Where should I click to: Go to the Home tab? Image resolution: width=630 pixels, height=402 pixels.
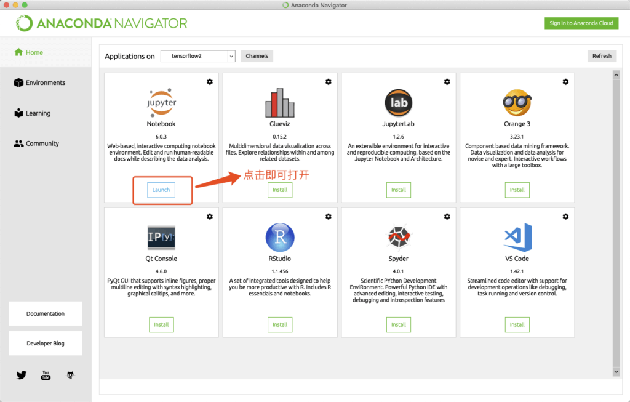pyautogui.click(x=46, y=52)
